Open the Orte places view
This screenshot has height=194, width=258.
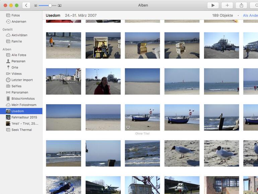click(15, 67)
